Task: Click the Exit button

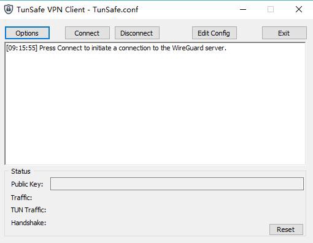Action: pyautogui.click(x=284, y=33)
